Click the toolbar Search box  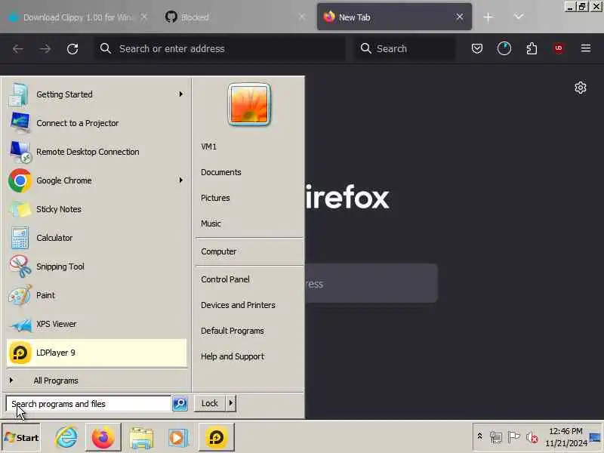coord(405,48)
